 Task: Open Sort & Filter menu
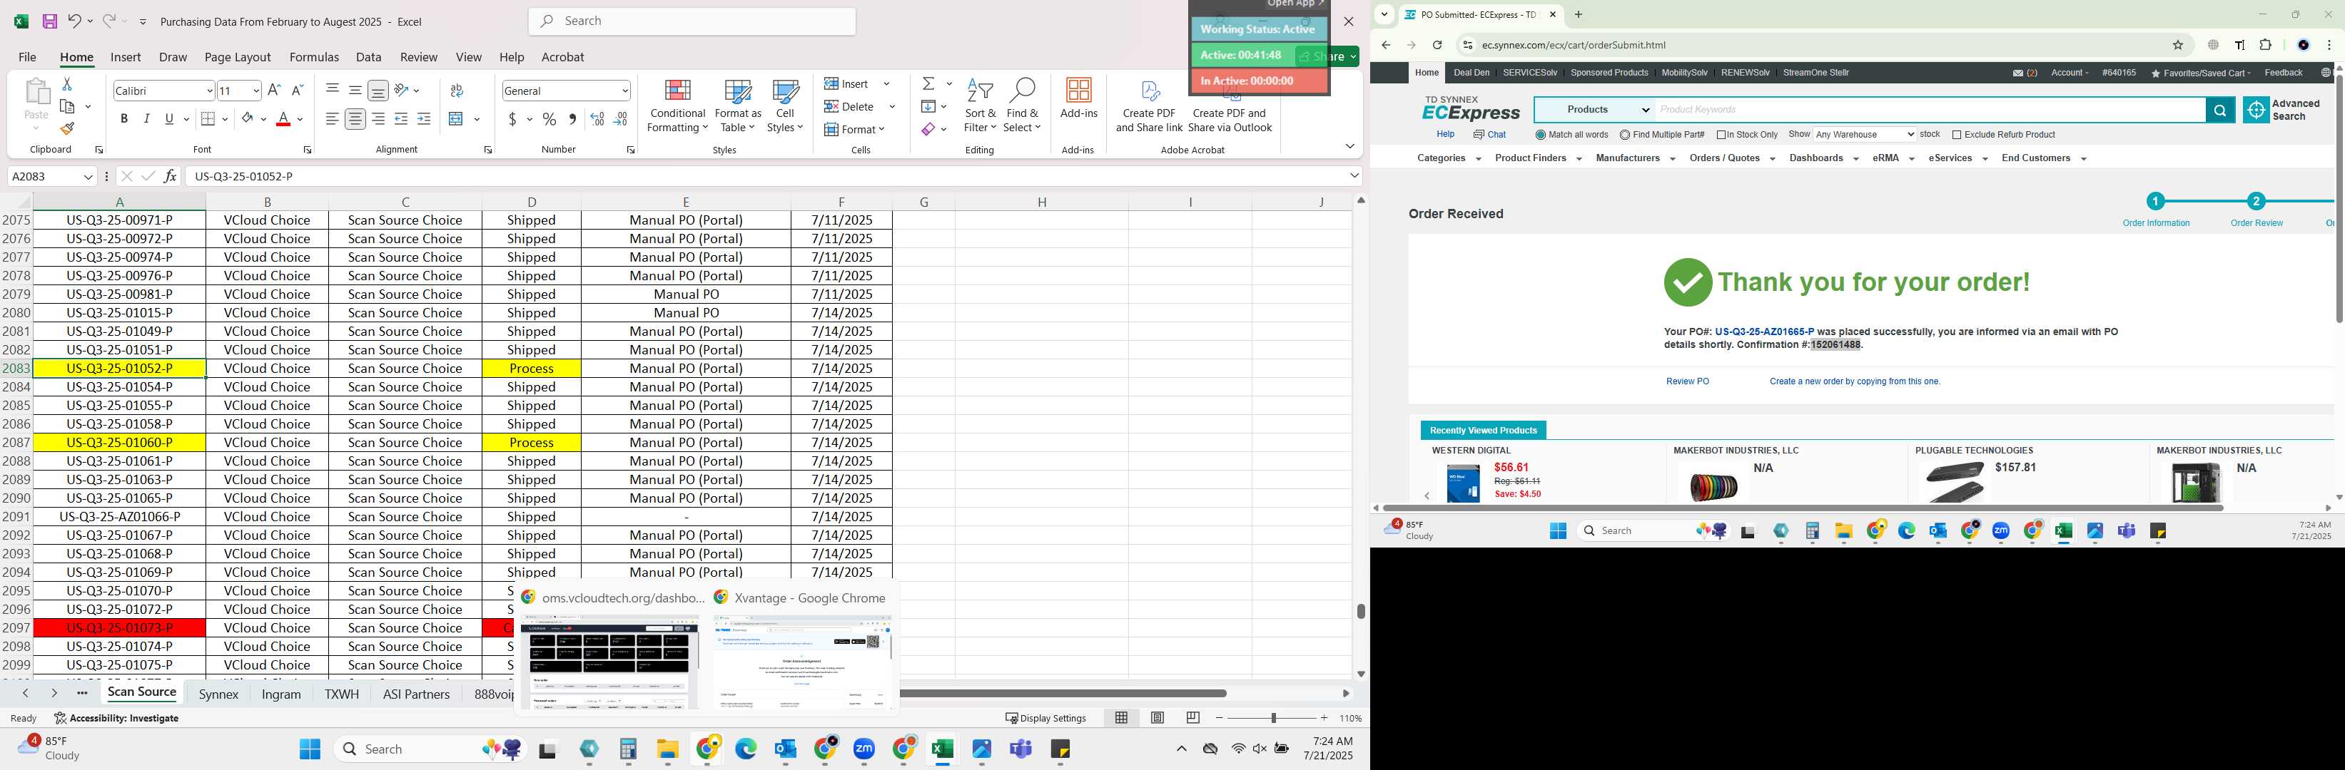(980, 106)
